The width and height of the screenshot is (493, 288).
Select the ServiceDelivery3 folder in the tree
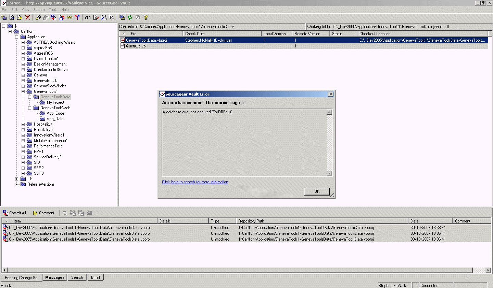coord(48,157)
